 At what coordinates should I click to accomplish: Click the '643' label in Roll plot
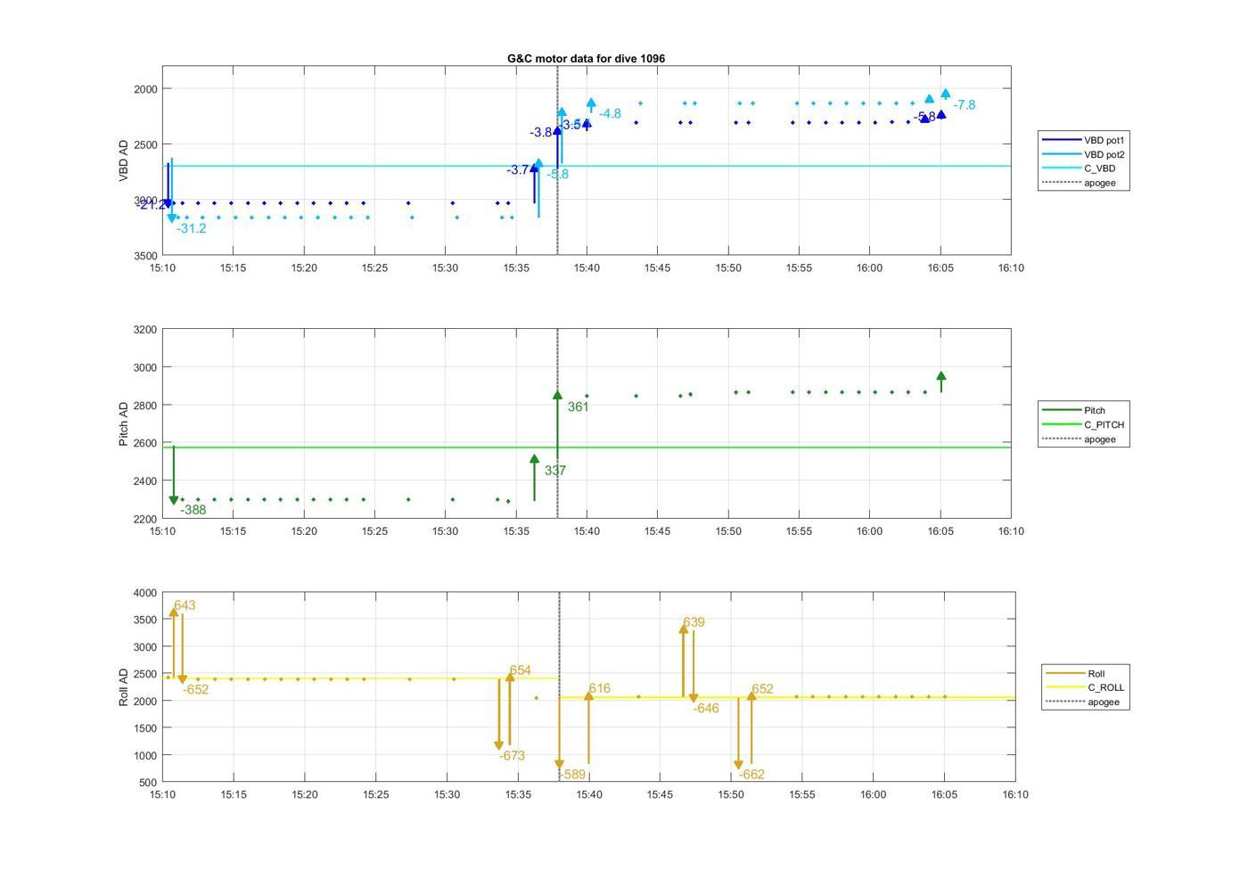coord(185,605)
